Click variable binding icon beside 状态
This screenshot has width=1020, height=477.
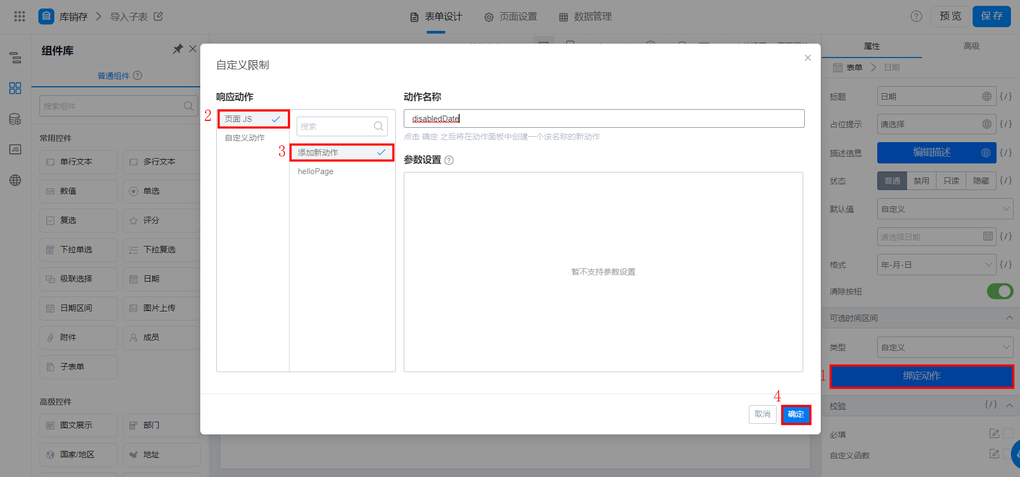point(1006,180)
